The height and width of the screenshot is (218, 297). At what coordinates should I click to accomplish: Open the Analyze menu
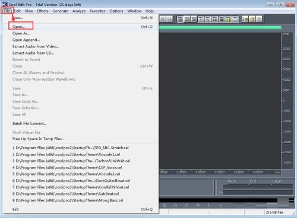79,11
